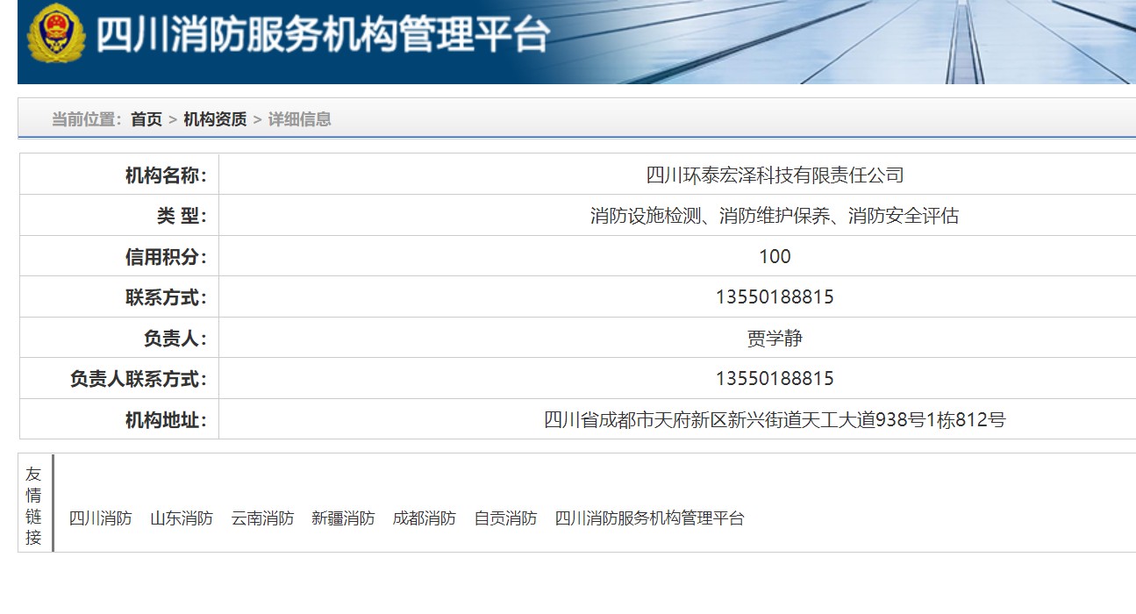Open the 四川消防 friendly link
The width and height of the screenshot is (1136, 614).
pos(101,518)
